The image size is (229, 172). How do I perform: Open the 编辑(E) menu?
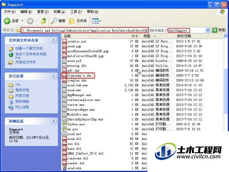tap(26, 11)
